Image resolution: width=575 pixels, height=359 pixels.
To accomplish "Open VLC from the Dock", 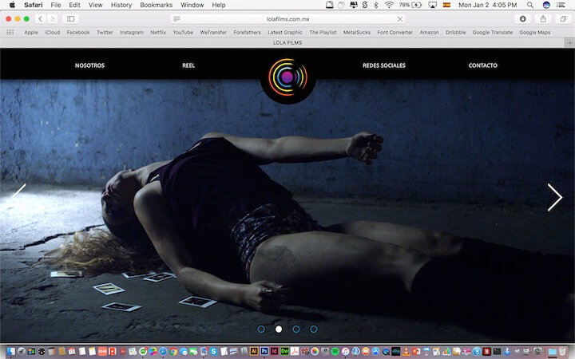I will coord(406,352).
